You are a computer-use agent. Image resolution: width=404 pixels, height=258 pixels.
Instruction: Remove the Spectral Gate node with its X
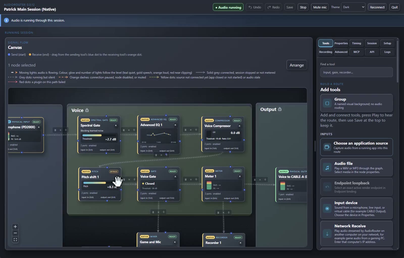point(116,125)
